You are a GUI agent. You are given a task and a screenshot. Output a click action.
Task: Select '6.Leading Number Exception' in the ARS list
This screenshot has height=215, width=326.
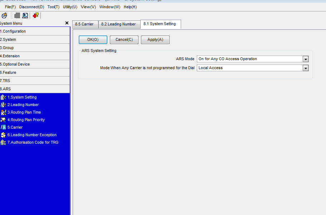pyautogui.click(x=32, y=135)
